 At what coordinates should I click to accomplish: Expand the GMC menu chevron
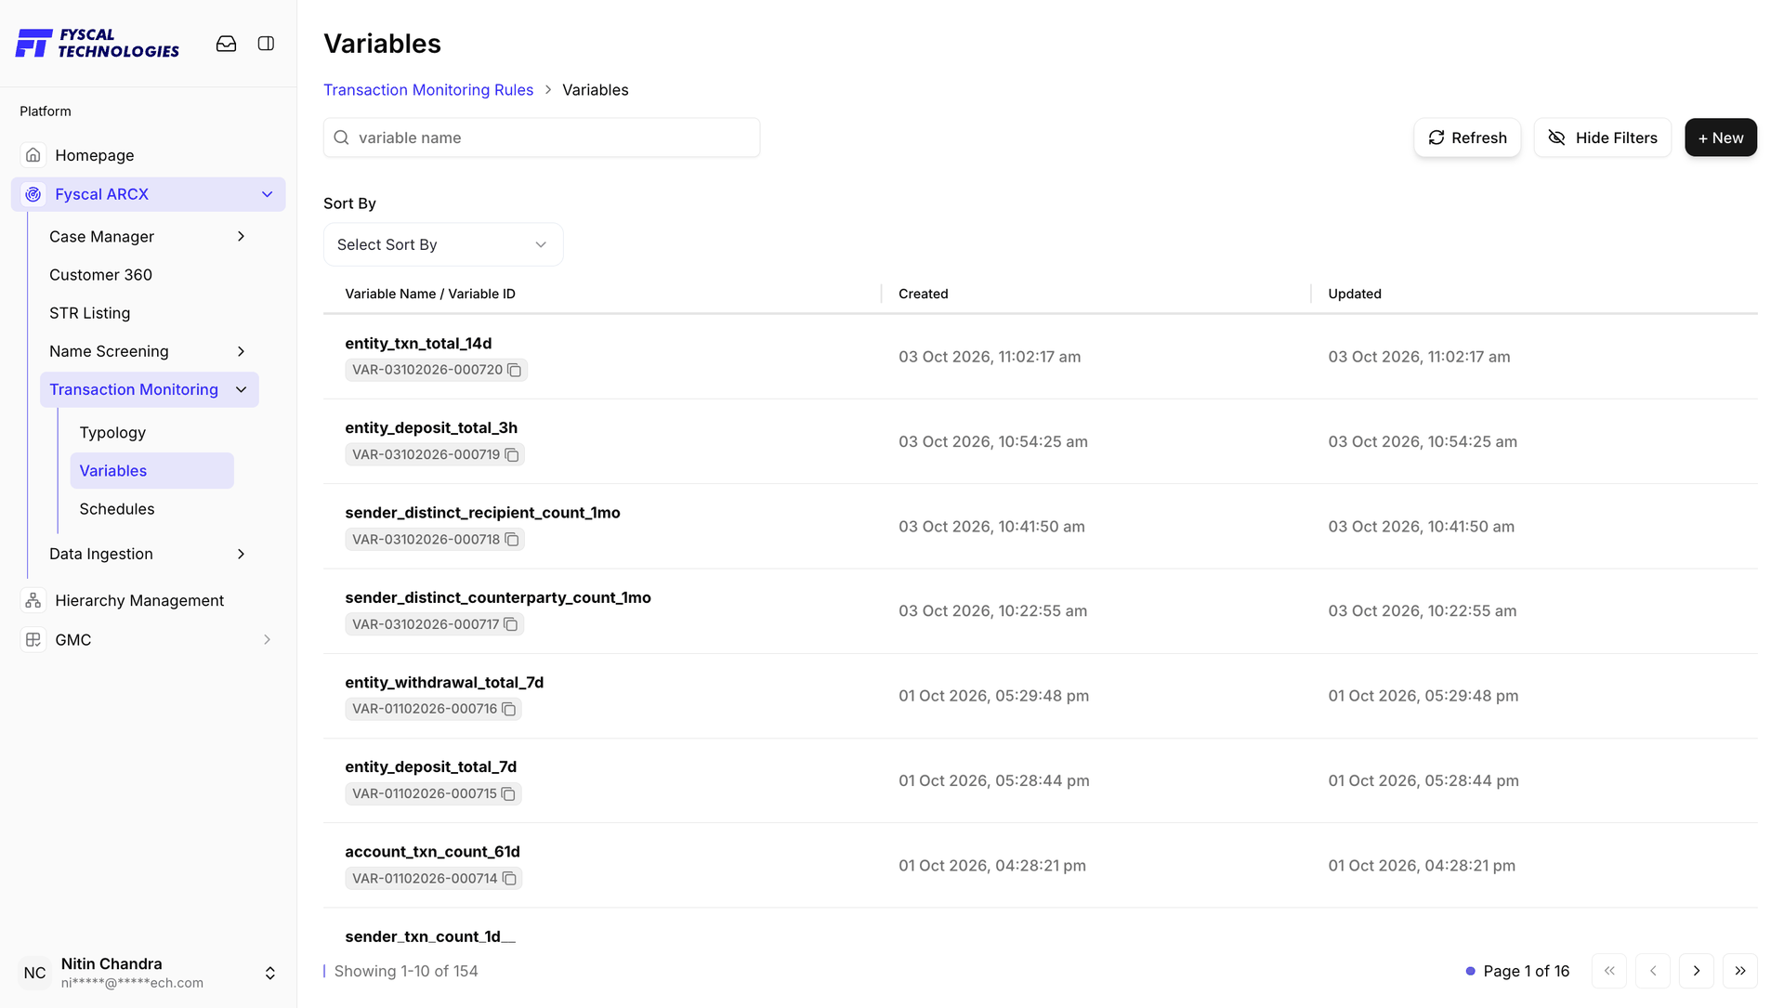[267, 640]
